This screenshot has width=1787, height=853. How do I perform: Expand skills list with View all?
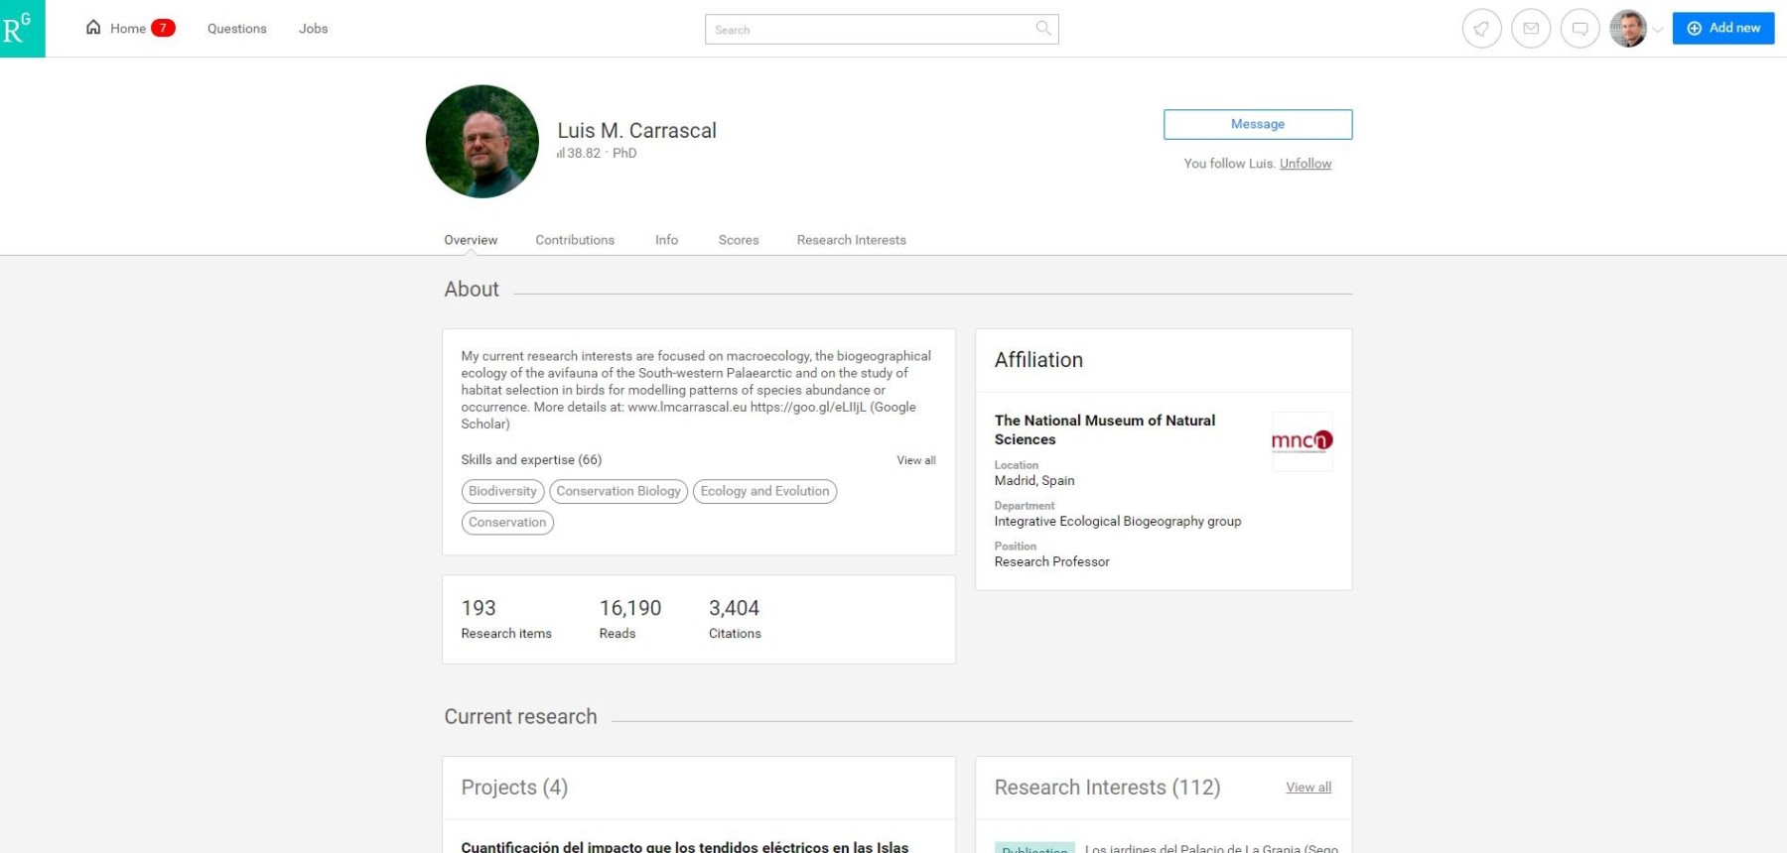tap(915, 460)
